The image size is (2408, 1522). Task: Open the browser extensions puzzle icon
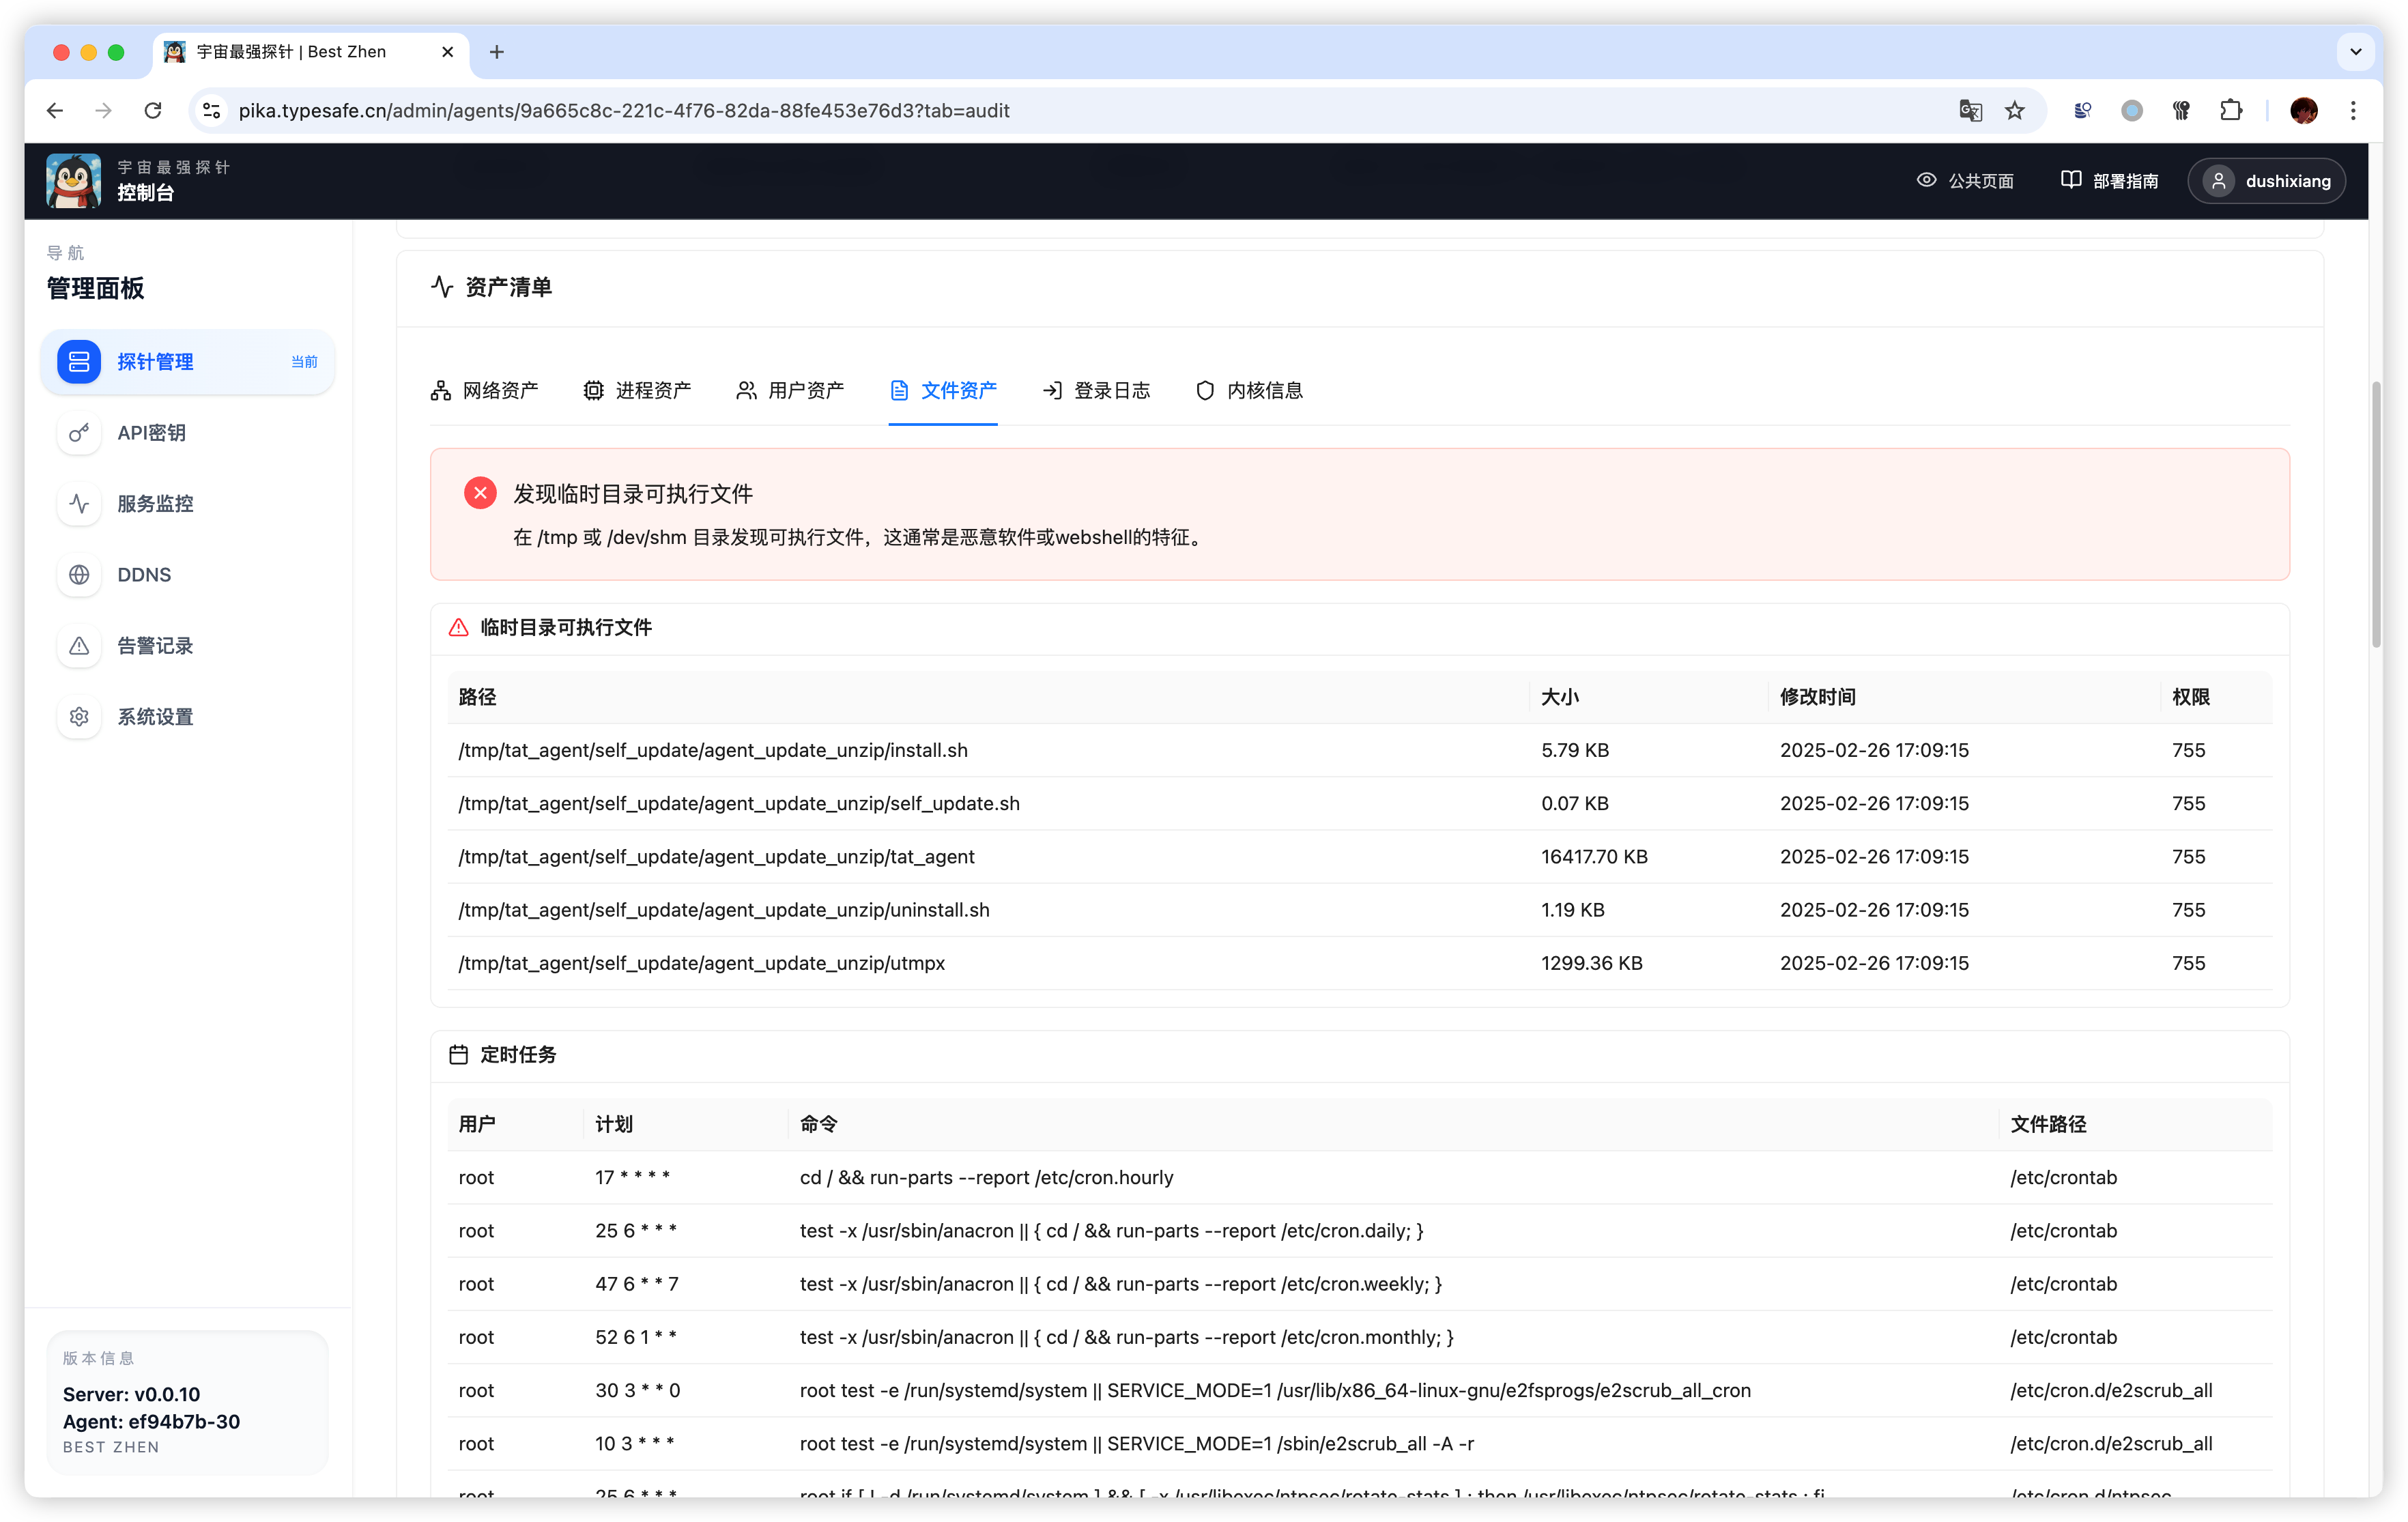(2230, 111)
